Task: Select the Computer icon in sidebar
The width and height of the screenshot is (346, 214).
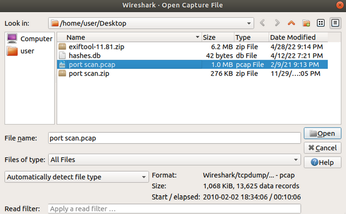Action: (x=12, y=39)
